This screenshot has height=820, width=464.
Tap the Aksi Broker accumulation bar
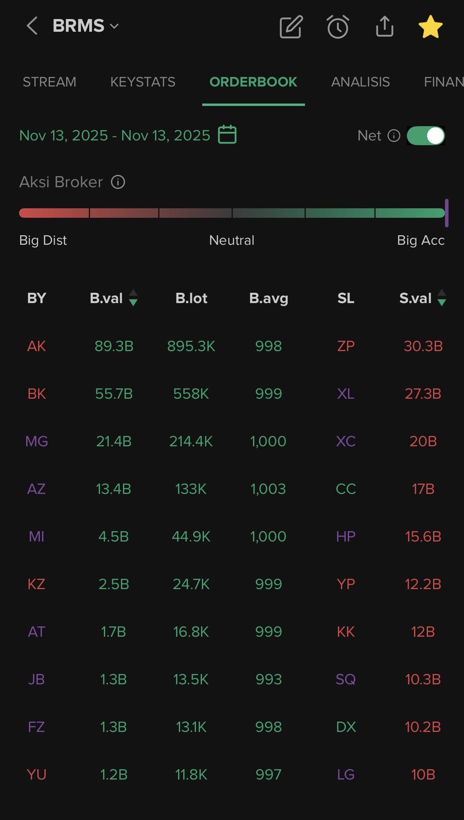click(x=232, y=213)
